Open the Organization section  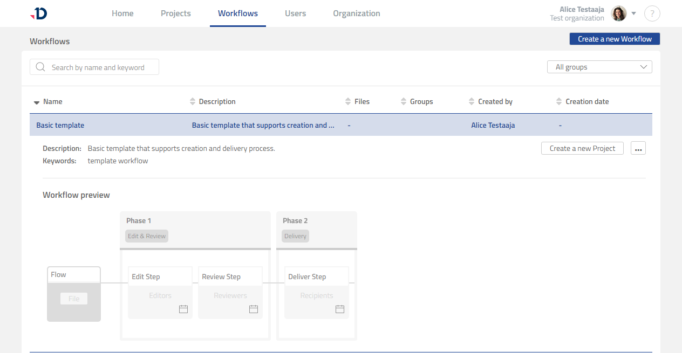coord(356,13)
